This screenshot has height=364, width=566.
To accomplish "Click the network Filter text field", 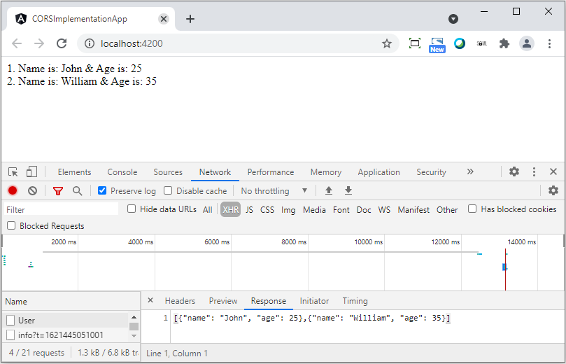I will coord(62,209).
